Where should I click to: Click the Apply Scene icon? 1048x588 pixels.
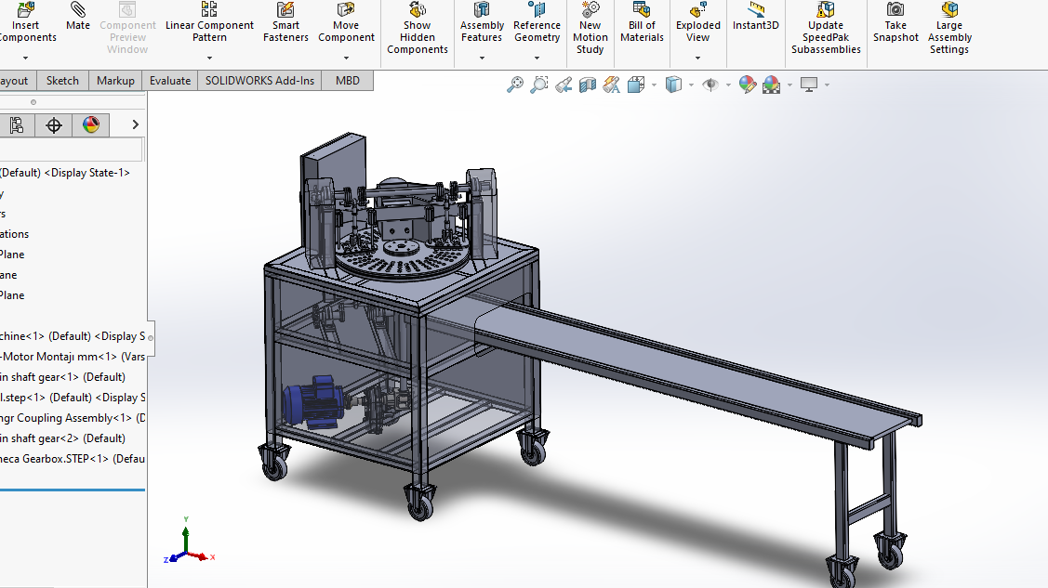click(x=771, y=85)
